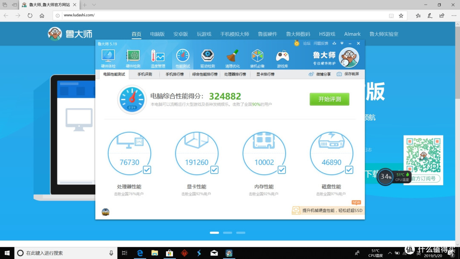Switch to 手机排行榜 tab
The height and width of the screenshot is (259, 460).
tap(175, 74)
